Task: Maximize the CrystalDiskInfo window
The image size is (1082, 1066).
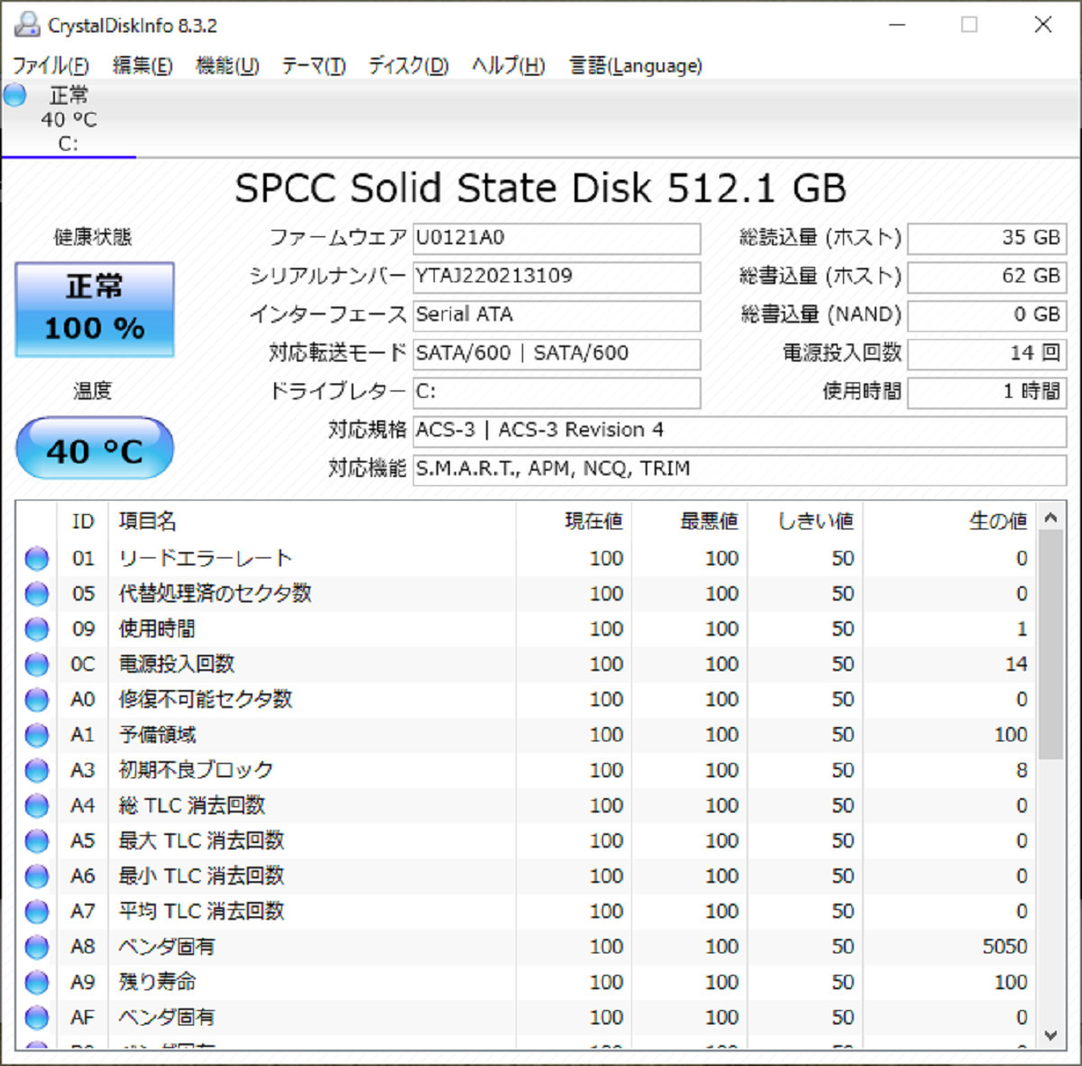Action: click(x=969, y=24)
